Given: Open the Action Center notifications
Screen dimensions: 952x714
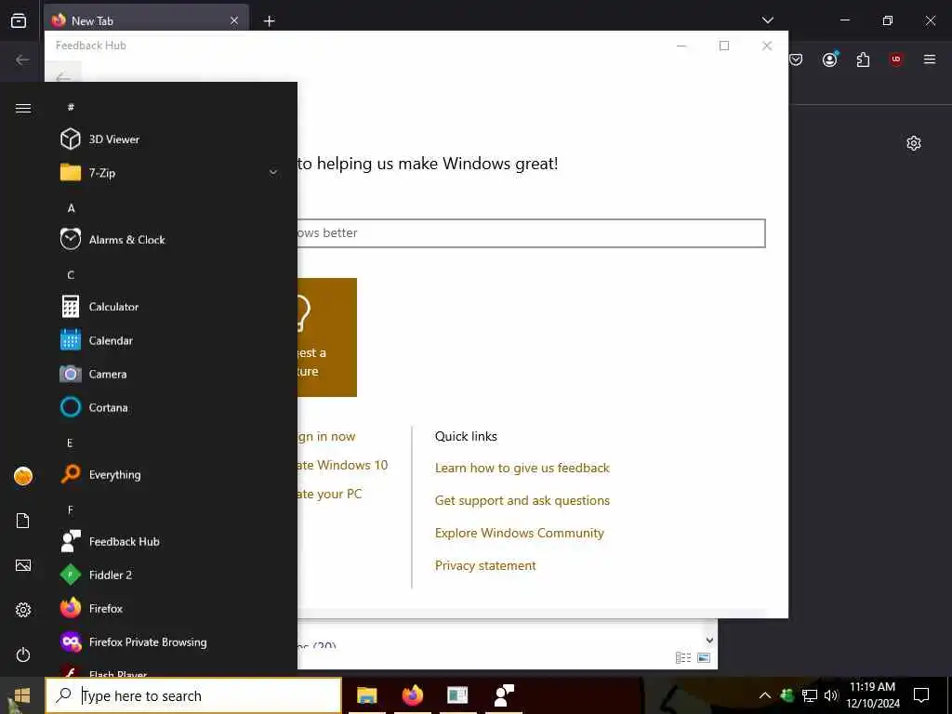Looking at the screenshot, I should [x=921, y=695].
